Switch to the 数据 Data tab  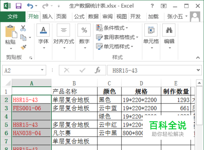[93, 17]
